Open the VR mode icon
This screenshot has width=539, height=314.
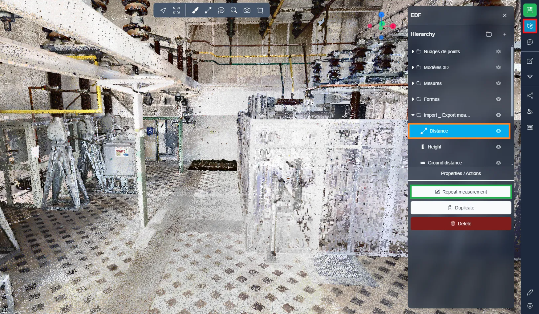530,127
